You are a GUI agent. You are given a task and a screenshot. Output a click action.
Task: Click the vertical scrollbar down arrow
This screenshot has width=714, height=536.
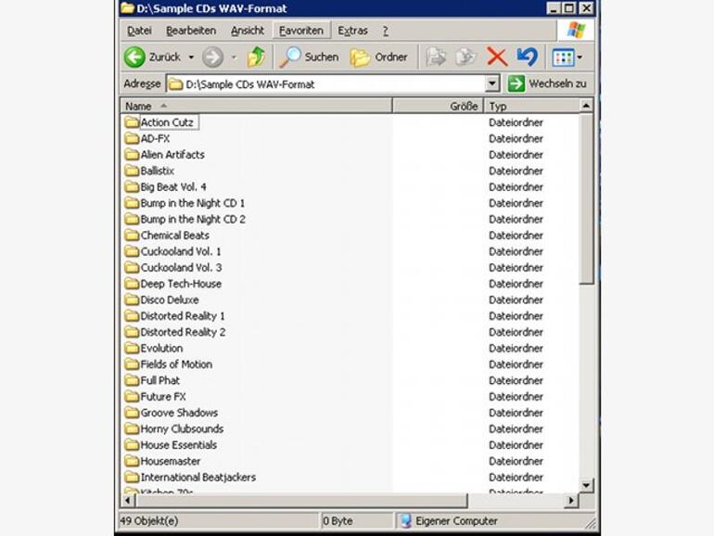[586, 485]
